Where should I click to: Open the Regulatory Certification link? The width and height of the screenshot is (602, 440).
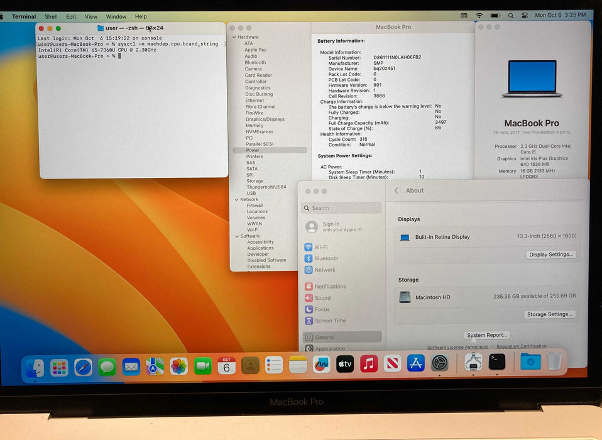522,346
